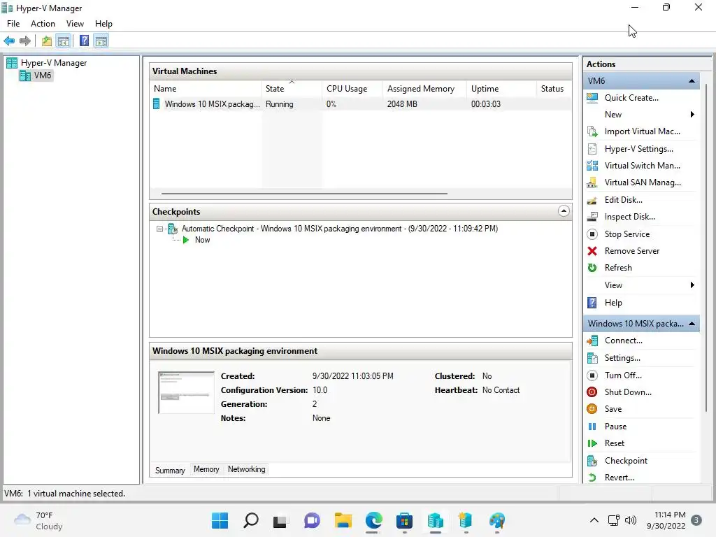Select the Now checkpoint node

202,241
